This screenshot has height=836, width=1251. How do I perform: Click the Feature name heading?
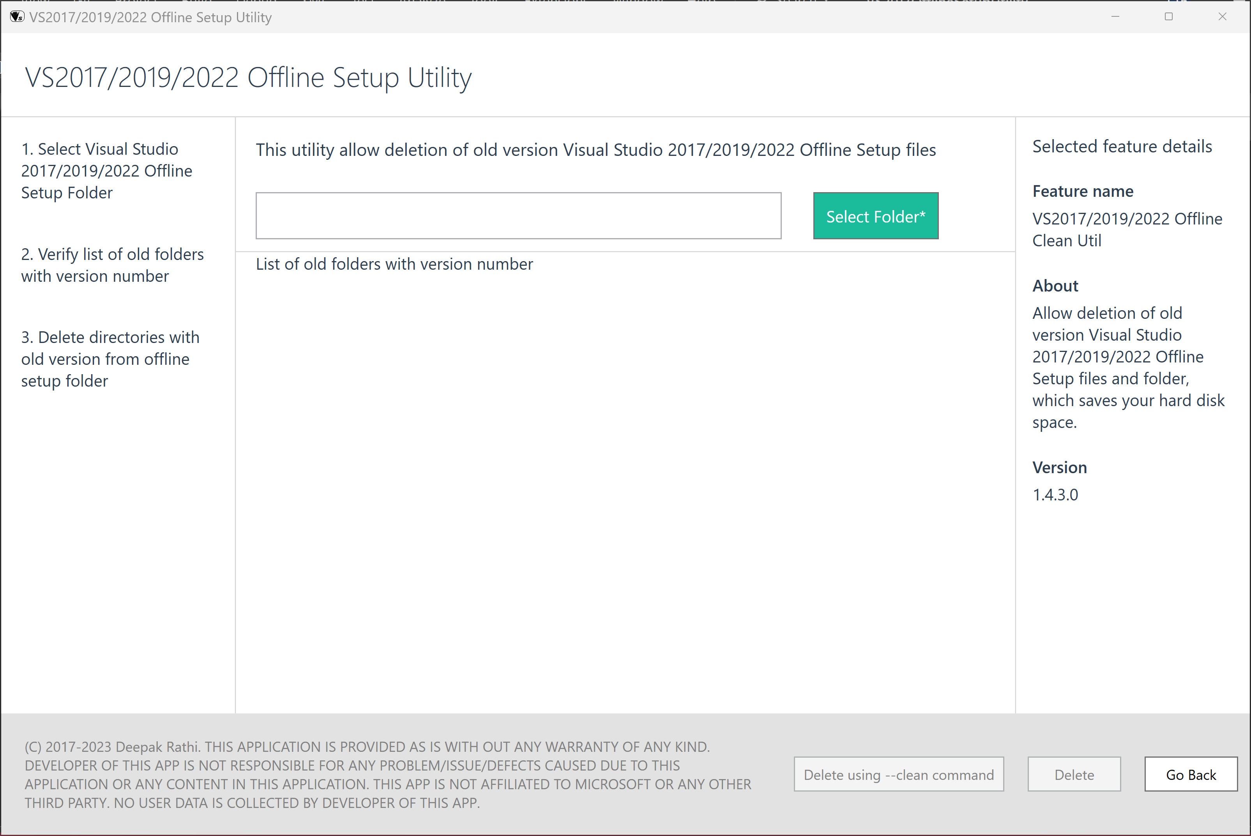coord(1083,191)
